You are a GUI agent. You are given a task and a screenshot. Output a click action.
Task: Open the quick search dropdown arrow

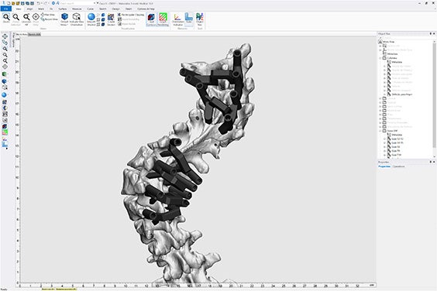pyautogui.click(x=95, y=3)
